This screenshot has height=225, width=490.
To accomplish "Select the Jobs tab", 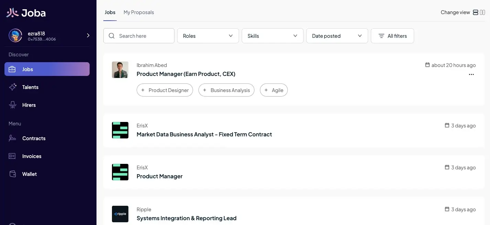I will pos(110,12).
